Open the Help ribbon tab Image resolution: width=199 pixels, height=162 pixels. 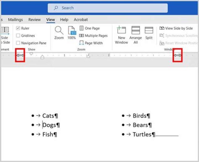(x=64, y=20)
